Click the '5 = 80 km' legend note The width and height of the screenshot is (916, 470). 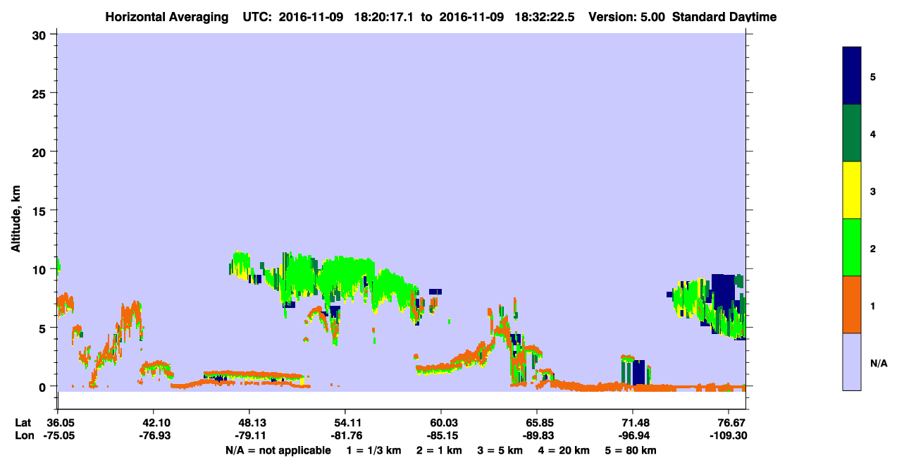(631, 450)
